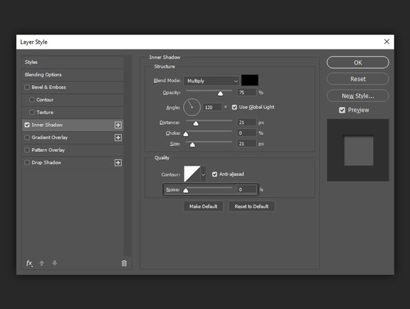Viewport: 410px width, 309px height.
Task: Open the Blend Mode Multiply dropdown
Action: tap(212, 81)
